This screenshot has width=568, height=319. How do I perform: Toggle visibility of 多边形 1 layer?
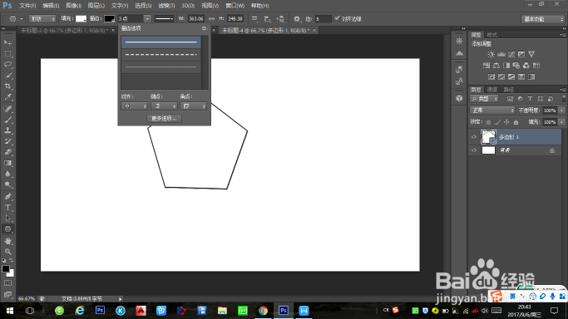474,137
